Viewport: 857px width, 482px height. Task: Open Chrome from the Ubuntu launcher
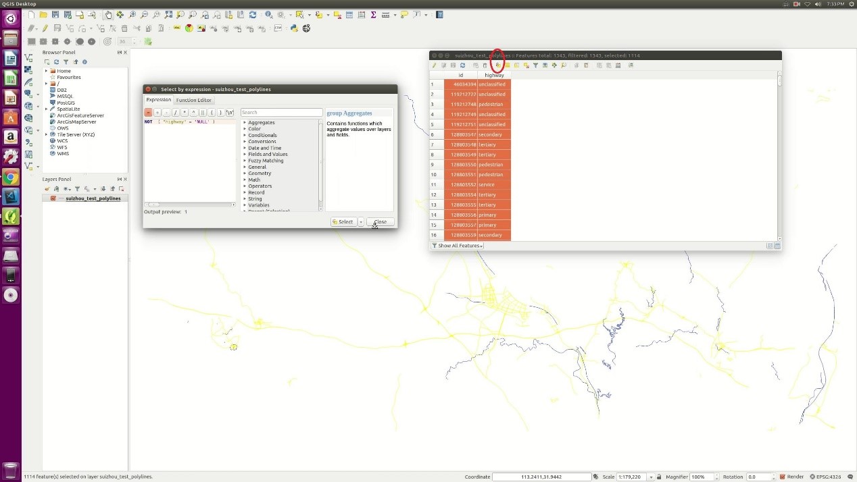point(10,178)
